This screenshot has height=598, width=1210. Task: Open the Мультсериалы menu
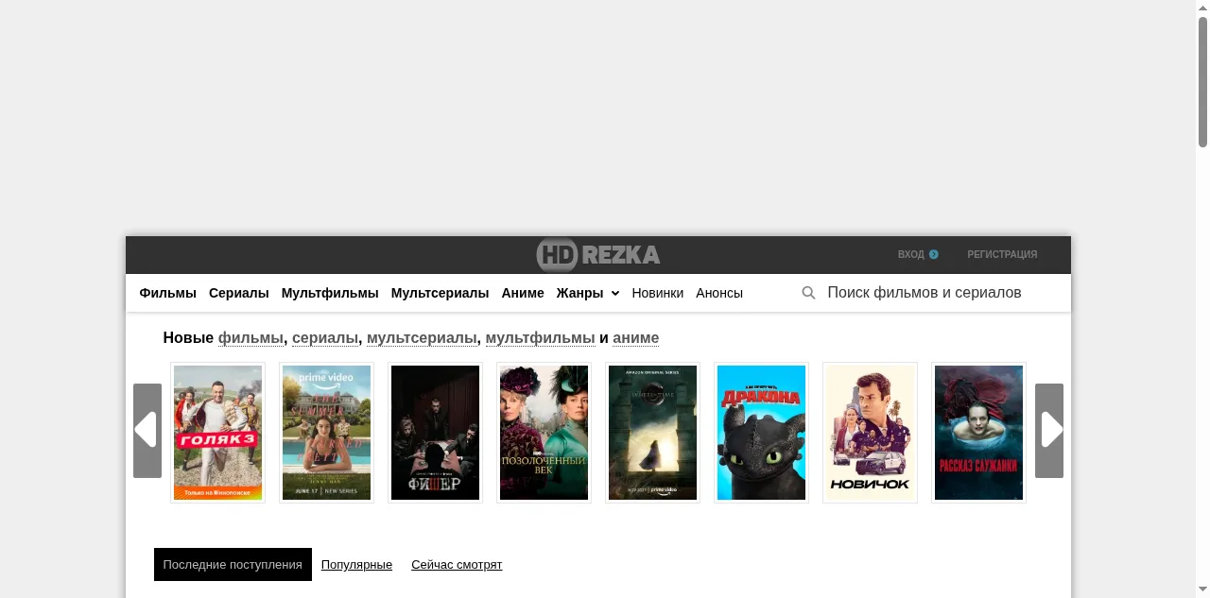click(x=440, y=293)
